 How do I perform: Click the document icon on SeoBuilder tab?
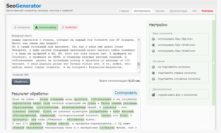(x=63, y=27)
